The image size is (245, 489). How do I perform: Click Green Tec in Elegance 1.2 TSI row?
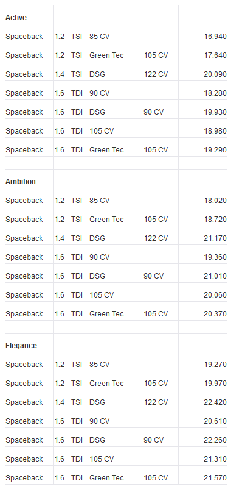106,384
